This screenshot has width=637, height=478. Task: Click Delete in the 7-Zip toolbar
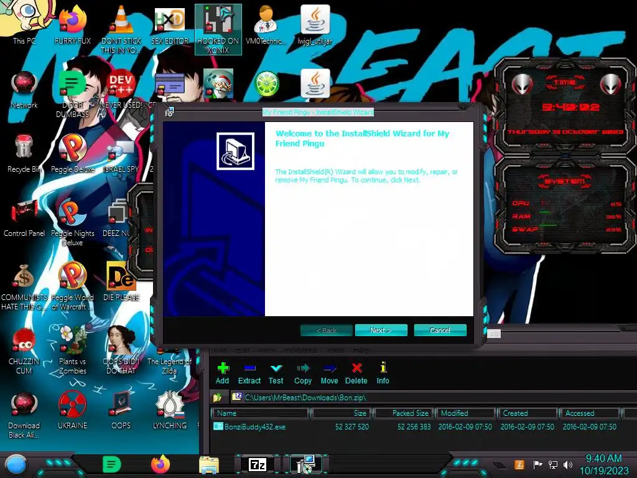pyautogui.click(x=356, y=373)
